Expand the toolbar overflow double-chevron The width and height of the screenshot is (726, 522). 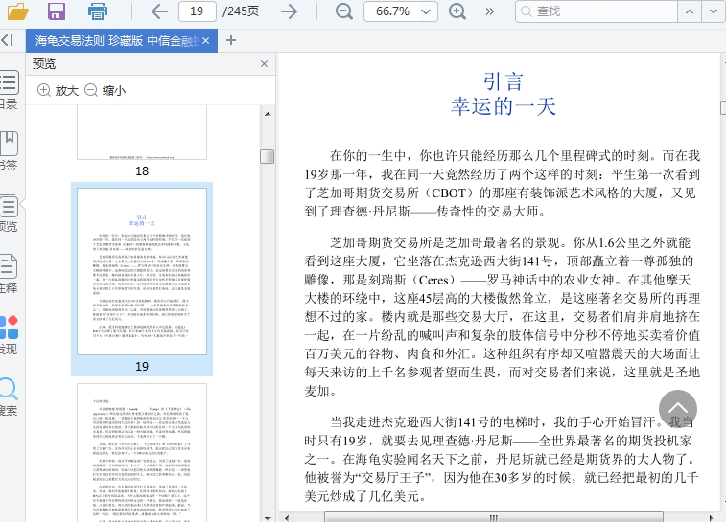490,11
